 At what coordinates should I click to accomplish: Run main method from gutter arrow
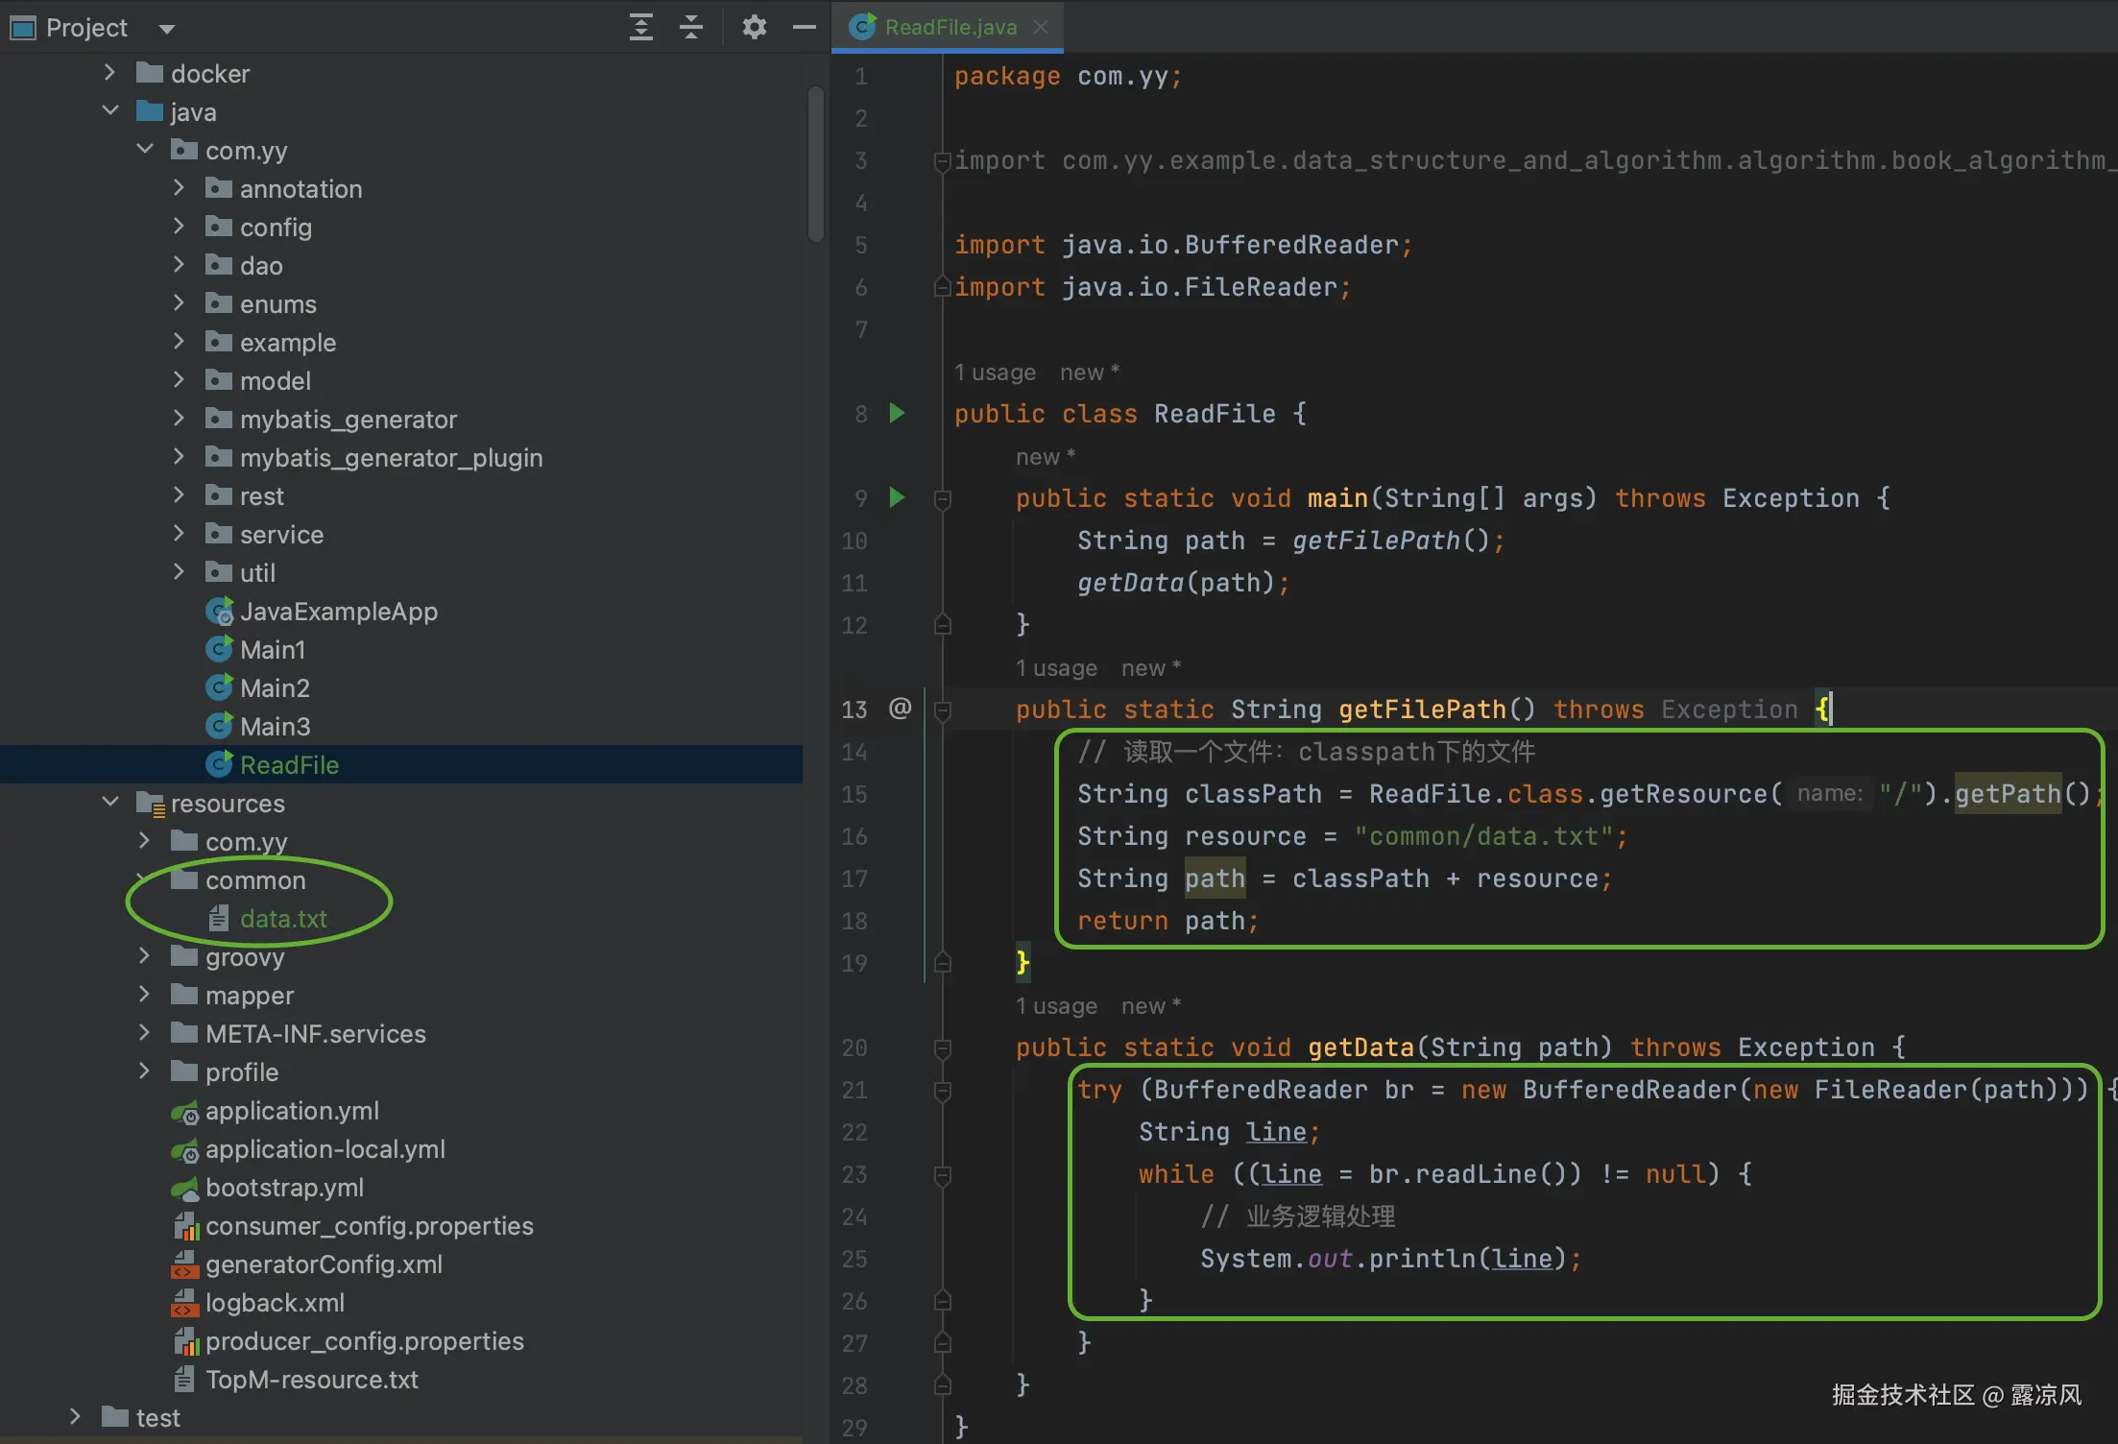(897, 497)
